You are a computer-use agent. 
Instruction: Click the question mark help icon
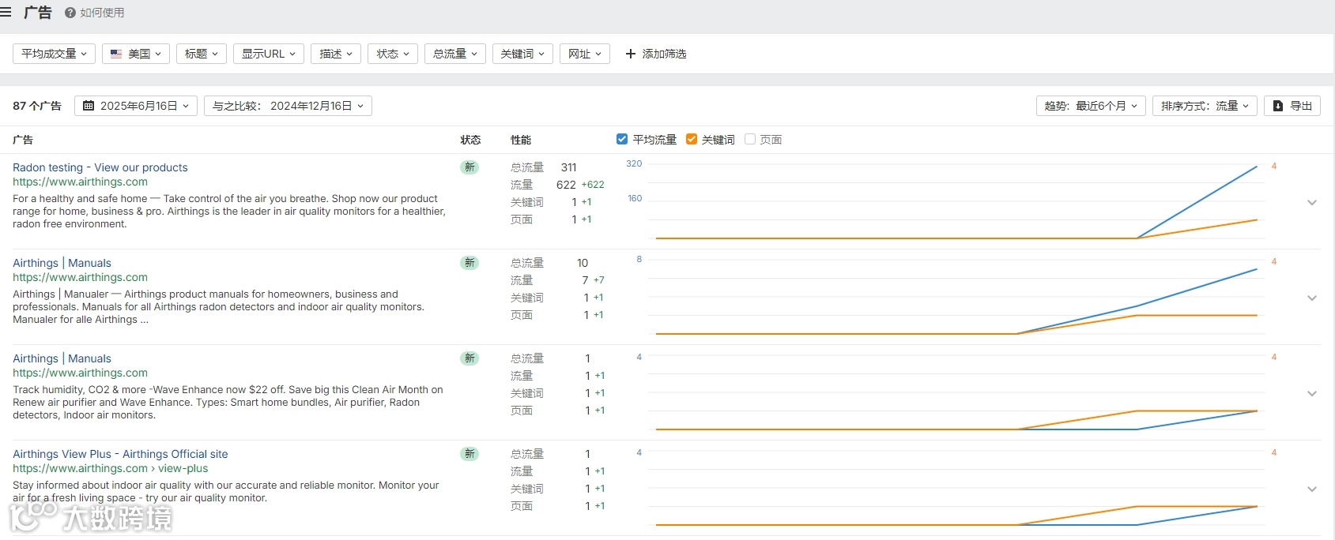coord(70,13)
